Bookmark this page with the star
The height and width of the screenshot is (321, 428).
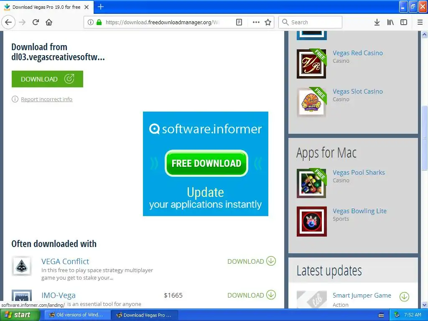coord(268,22)
